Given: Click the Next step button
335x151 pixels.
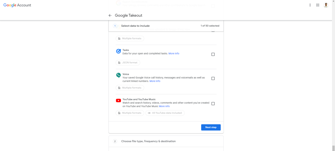Looking at the screenshot, I should (211, 127).
